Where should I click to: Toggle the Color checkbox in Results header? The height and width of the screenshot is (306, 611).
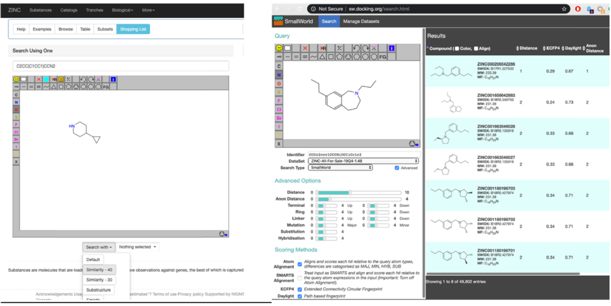click(458, 49)
